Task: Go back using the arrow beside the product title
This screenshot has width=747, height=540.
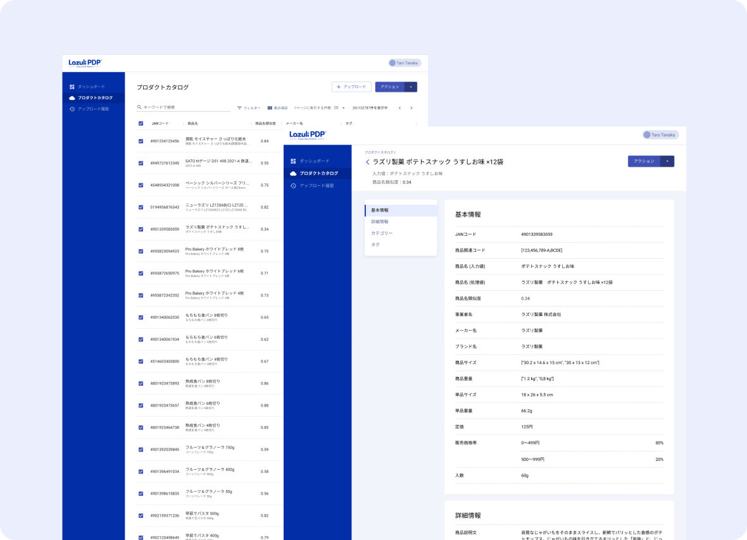Action: [x=368, y=162]
